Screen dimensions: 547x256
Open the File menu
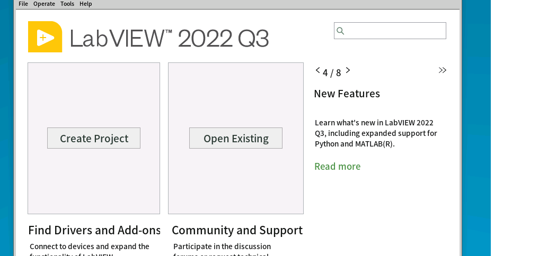(x=23, y=4)
